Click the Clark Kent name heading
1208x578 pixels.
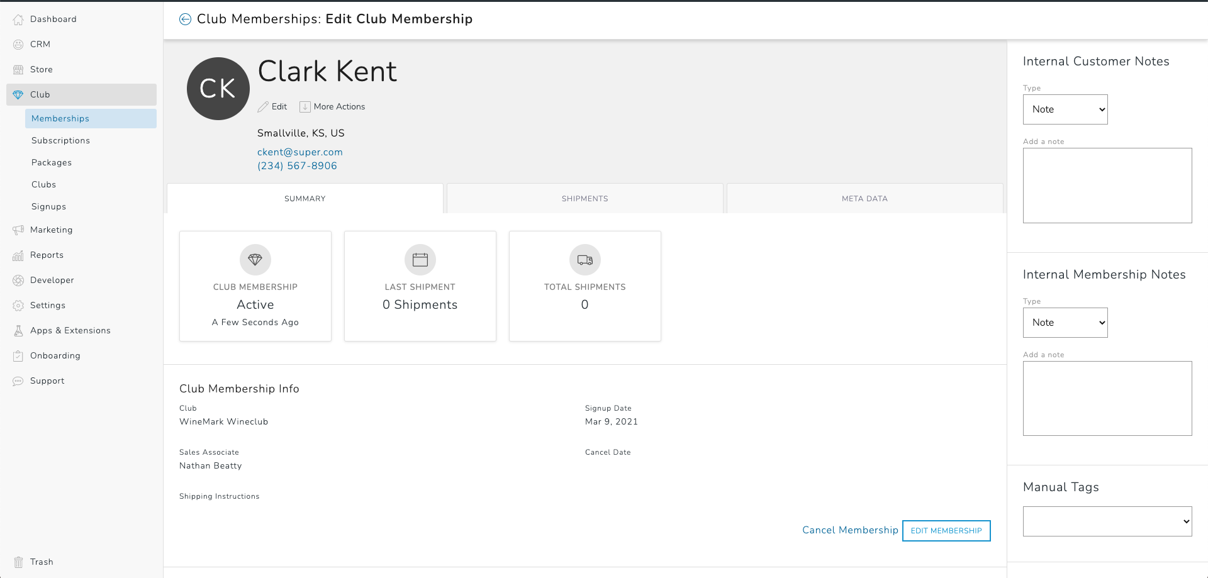[x=327, y=71]
